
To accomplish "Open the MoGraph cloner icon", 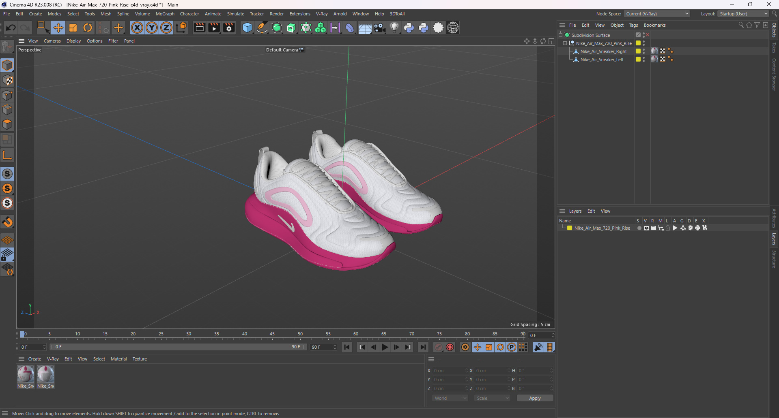I will [x=321, y=28].
